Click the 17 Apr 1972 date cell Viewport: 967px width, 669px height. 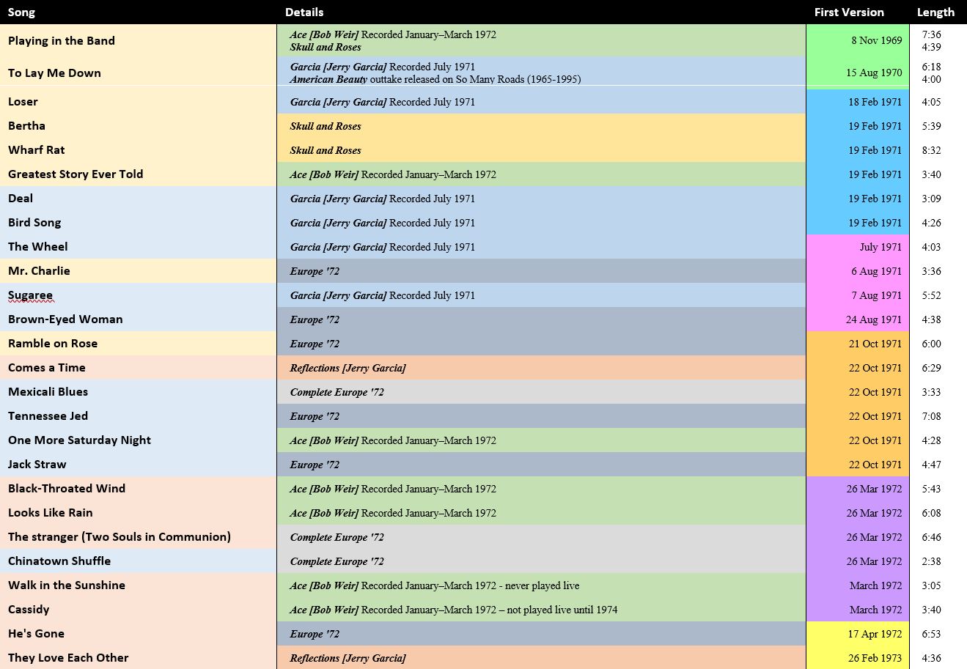point(857,633)
